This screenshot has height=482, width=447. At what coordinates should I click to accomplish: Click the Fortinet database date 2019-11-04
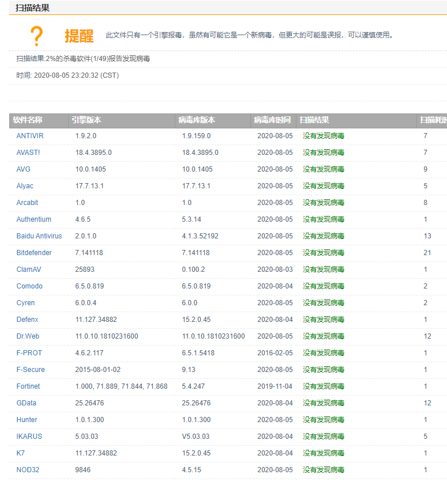coord(275,386)
